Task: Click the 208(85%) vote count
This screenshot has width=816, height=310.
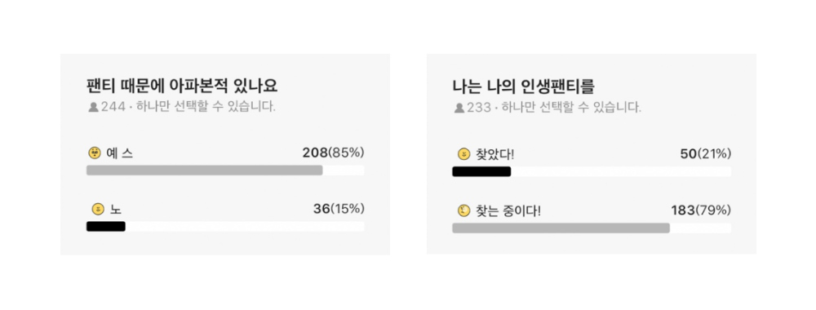Action: click(333, 153)
